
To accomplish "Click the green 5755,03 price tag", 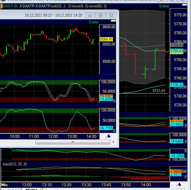I will pos(177,51).
